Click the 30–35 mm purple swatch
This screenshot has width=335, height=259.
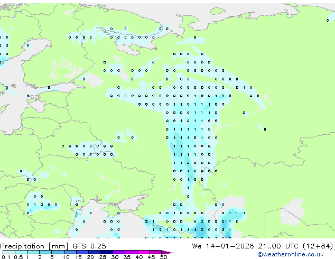point(119,252)
